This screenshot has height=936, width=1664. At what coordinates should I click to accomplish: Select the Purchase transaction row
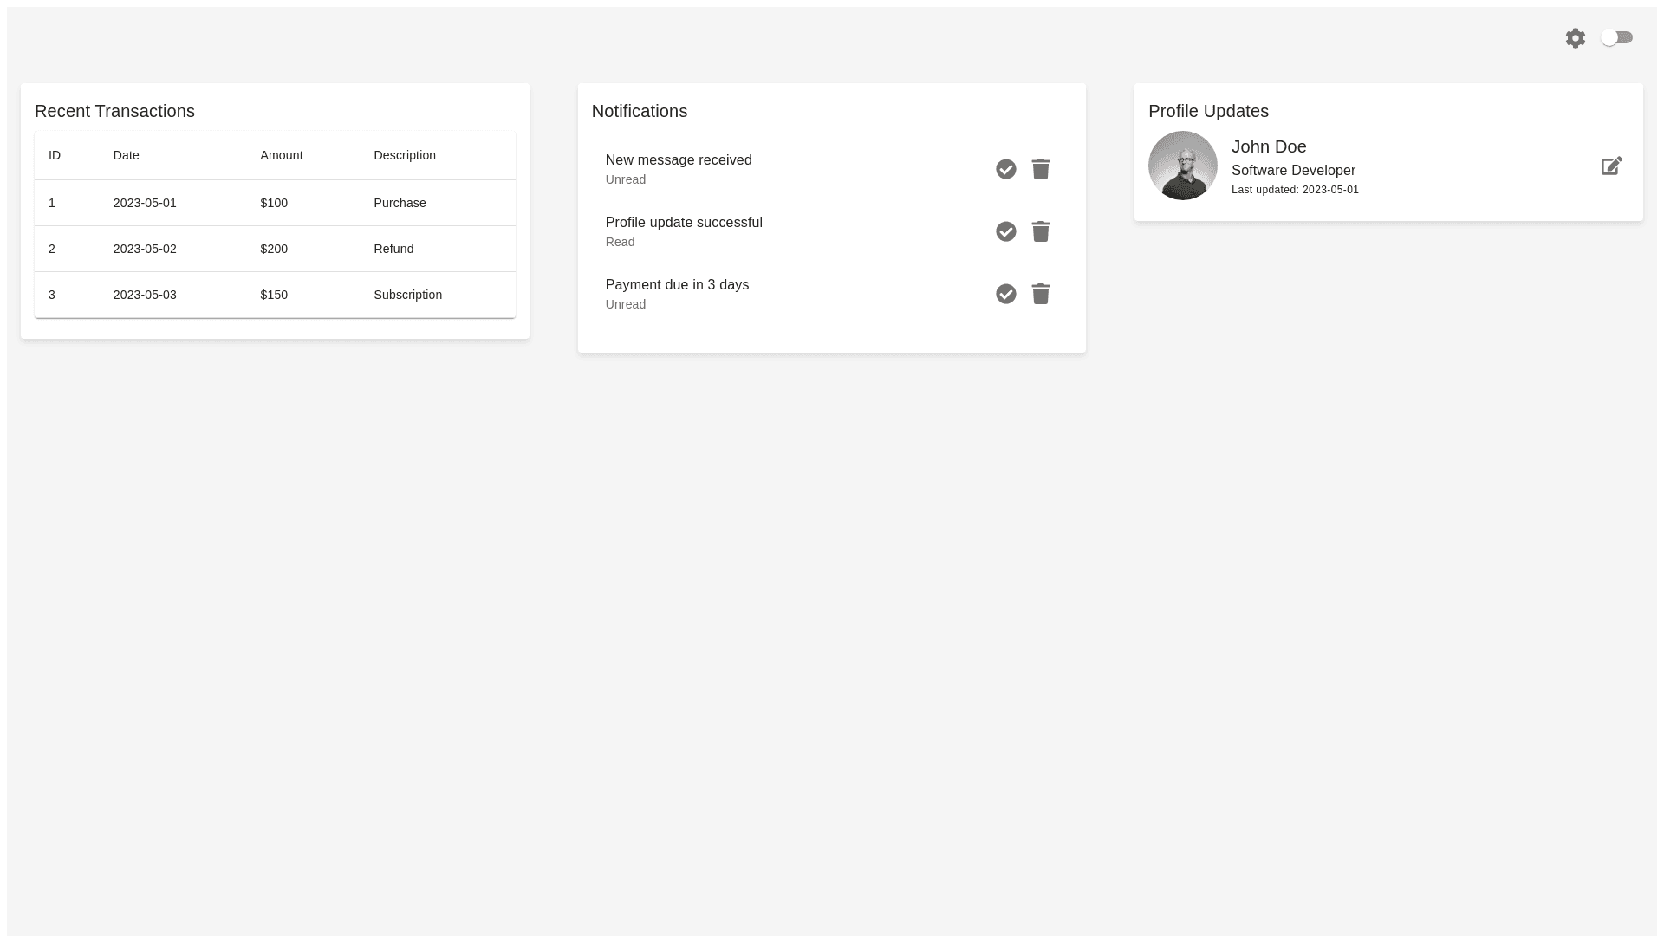[274, 203]
